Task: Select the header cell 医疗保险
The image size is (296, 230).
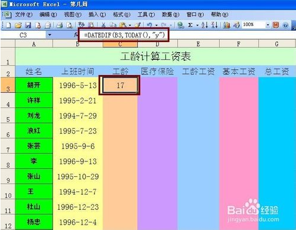Action: tap(158, 72)
